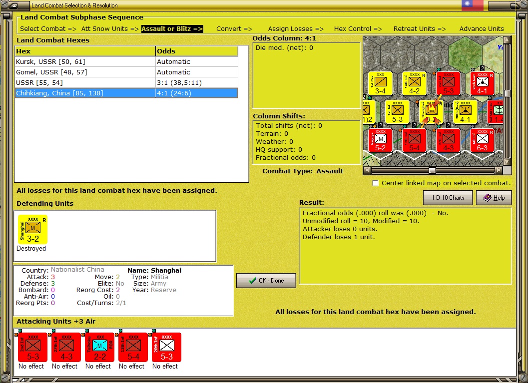Viewport: 528px width, 383px height.
Task: Click the flag icon in the title bar
Action: tap(472, 4)
